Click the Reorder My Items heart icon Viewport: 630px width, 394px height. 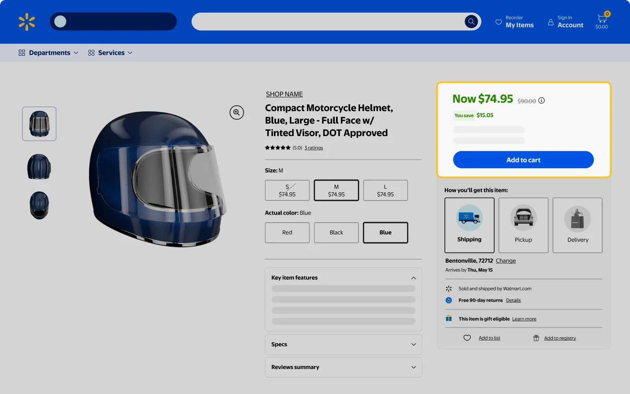(499, 21)
